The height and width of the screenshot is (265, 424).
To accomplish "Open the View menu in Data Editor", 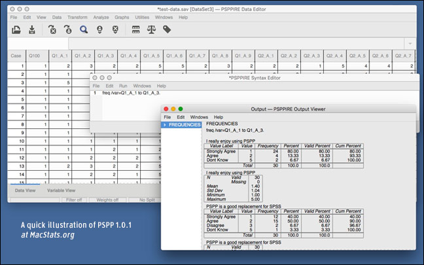I will click(x=41, y=17).
